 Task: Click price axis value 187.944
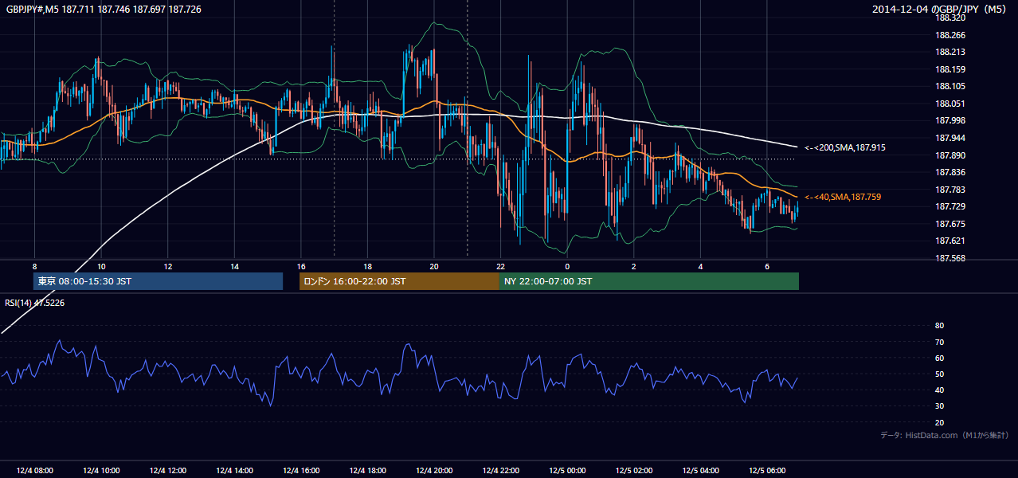coord(949,138)
